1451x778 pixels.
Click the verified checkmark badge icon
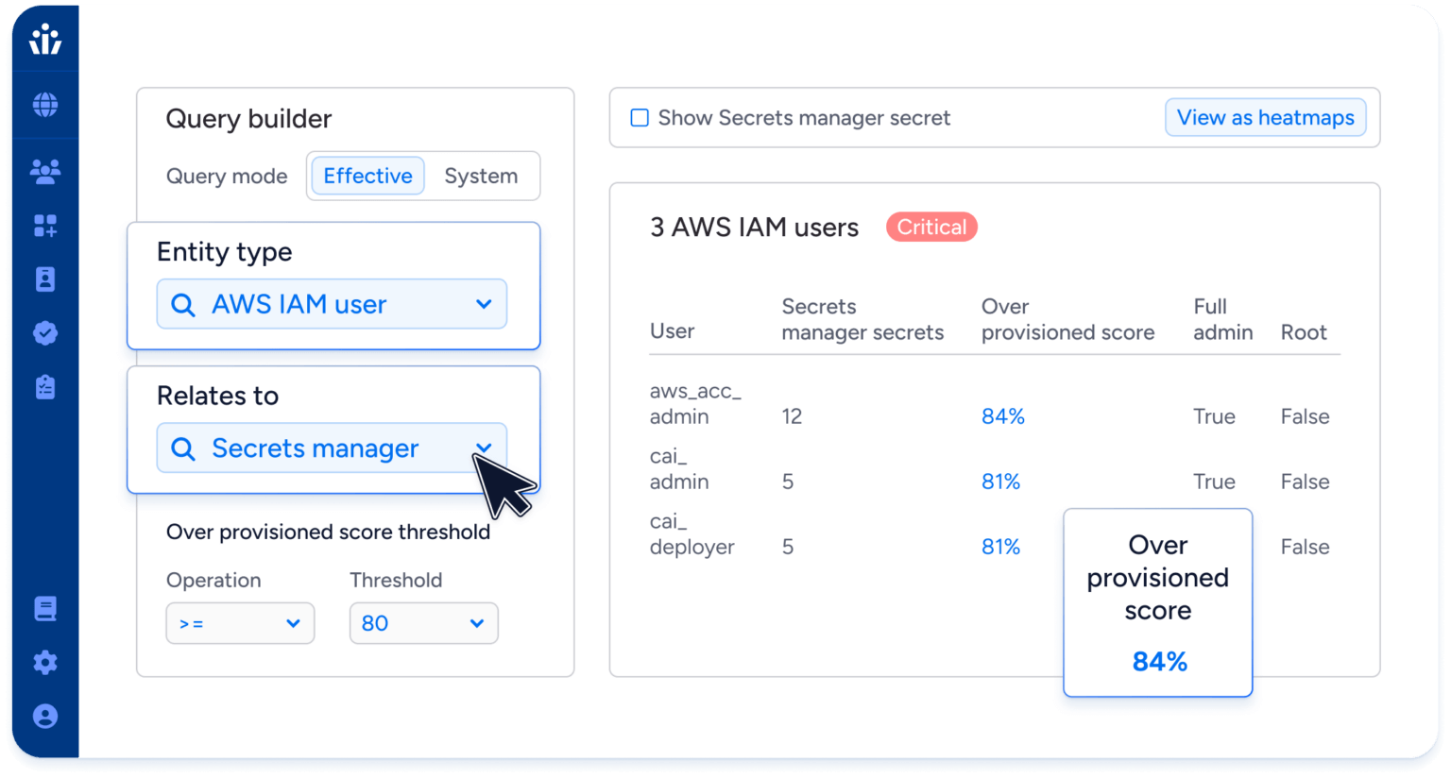[44, 333]
